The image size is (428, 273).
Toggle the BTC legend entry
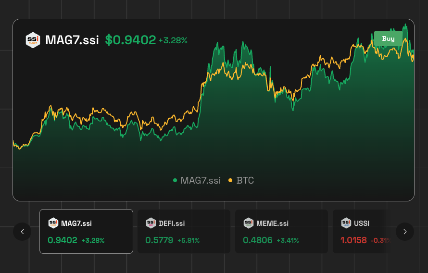pyautogui.click(x=241, y=181)
